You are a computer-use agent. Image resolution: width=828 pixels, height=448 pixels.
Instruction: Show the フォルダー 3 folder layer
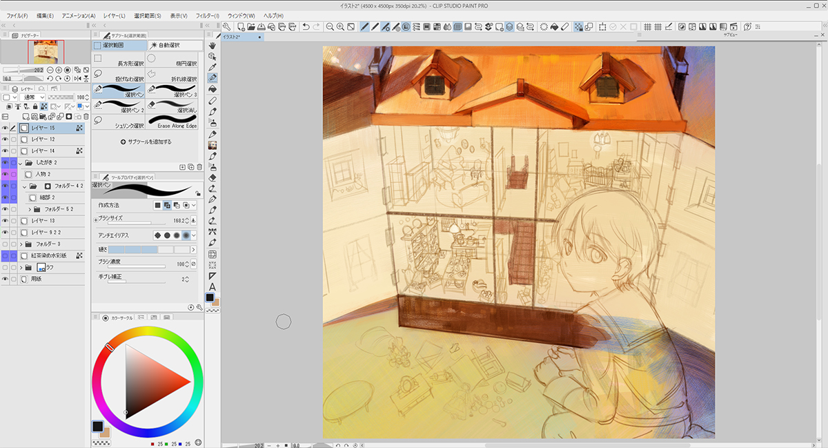coord(5,244)
